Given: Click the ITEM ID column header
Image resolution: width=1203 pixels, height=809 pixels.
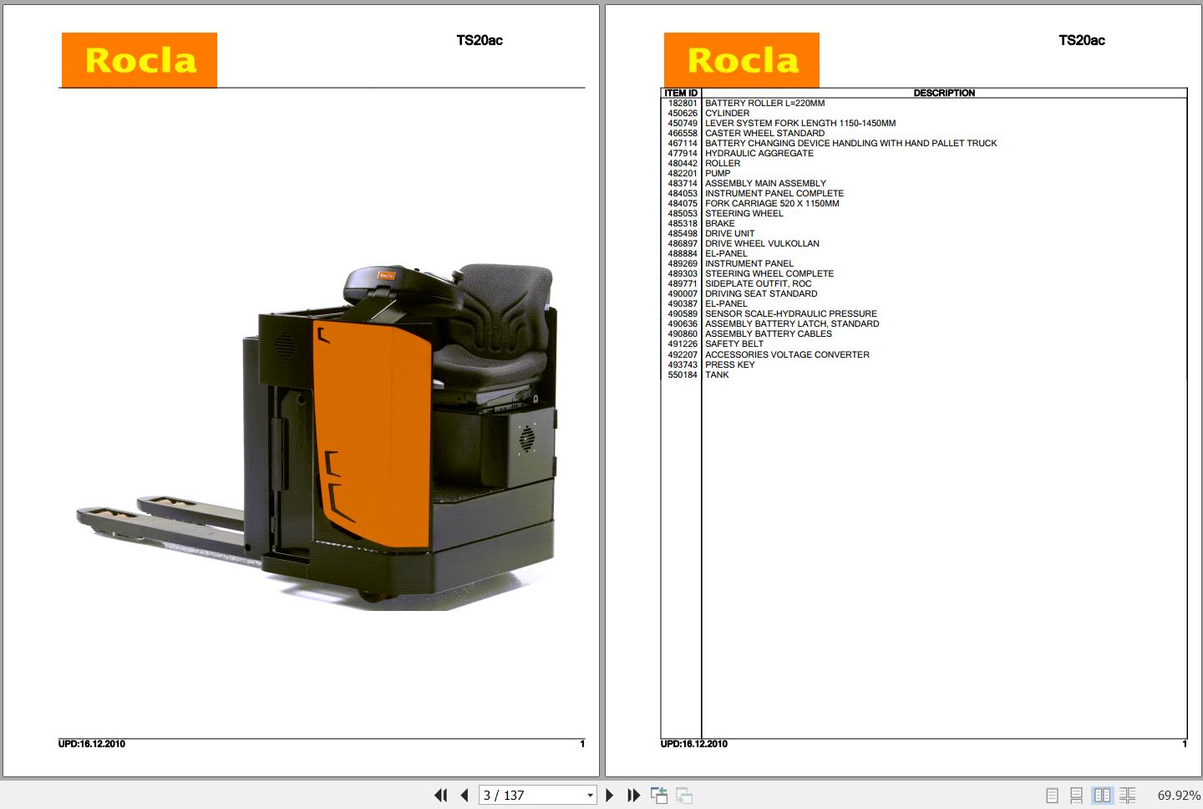Looking at the screenshot, I should (x=681, y=92).
